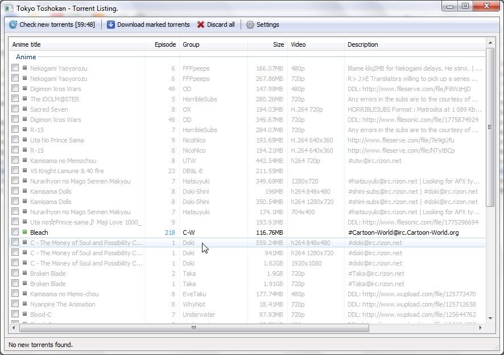Click status icon beside Nyanpire The Animation

(25, 304)
